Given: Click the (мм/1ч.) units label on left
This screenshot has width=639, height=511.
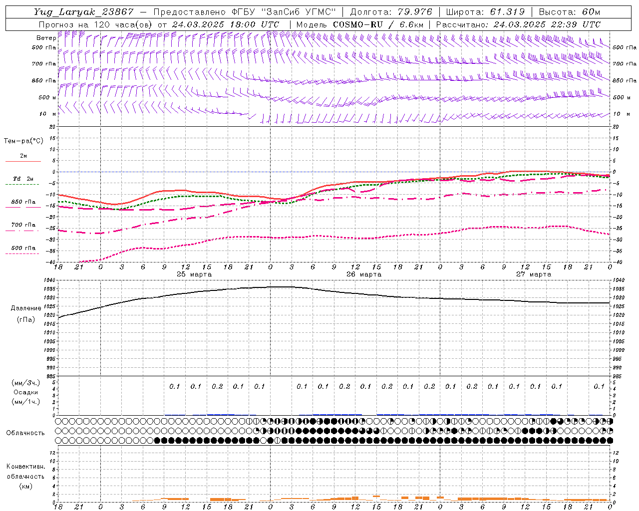Looking at the screenshot, I should [26, 402].
